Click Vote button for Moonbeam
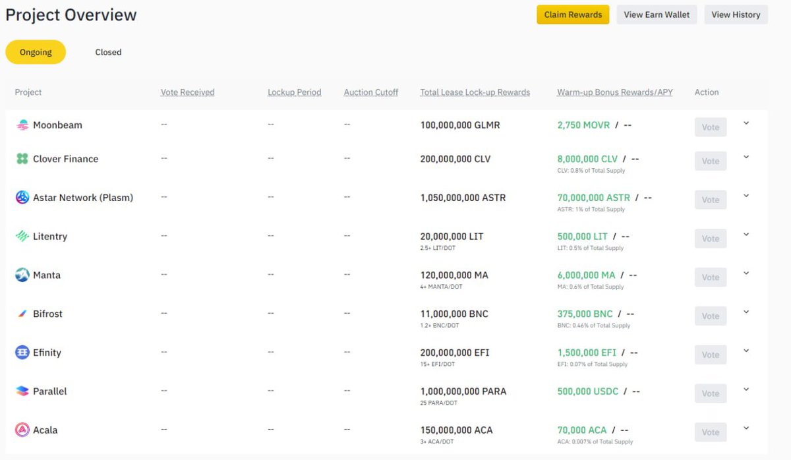The width and height of the screenshot is (791, 460). [711, 127]
